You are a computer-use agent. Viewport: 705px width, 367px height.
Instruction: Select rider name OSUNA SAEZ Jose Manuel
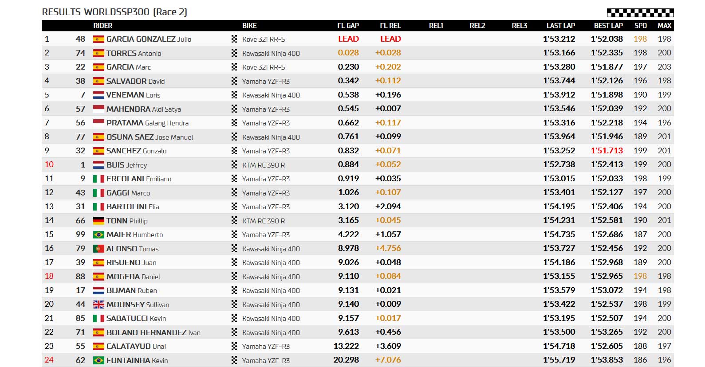[x=150, y=137]
